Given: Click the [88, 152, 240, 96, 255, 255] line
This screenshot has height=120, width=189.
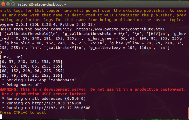Looking at the screenshot, I should [31, 71].
